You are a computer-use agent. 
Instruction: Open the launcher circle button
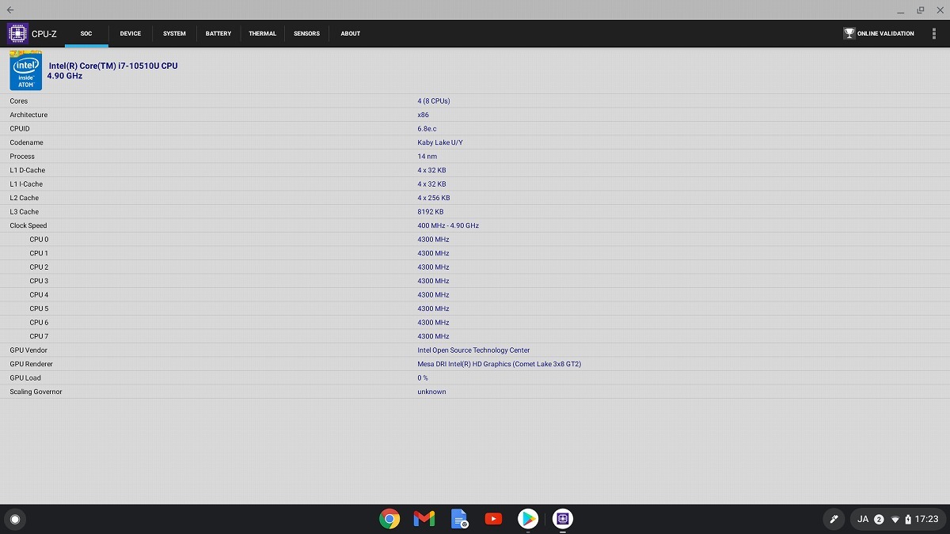click(14, 519)
